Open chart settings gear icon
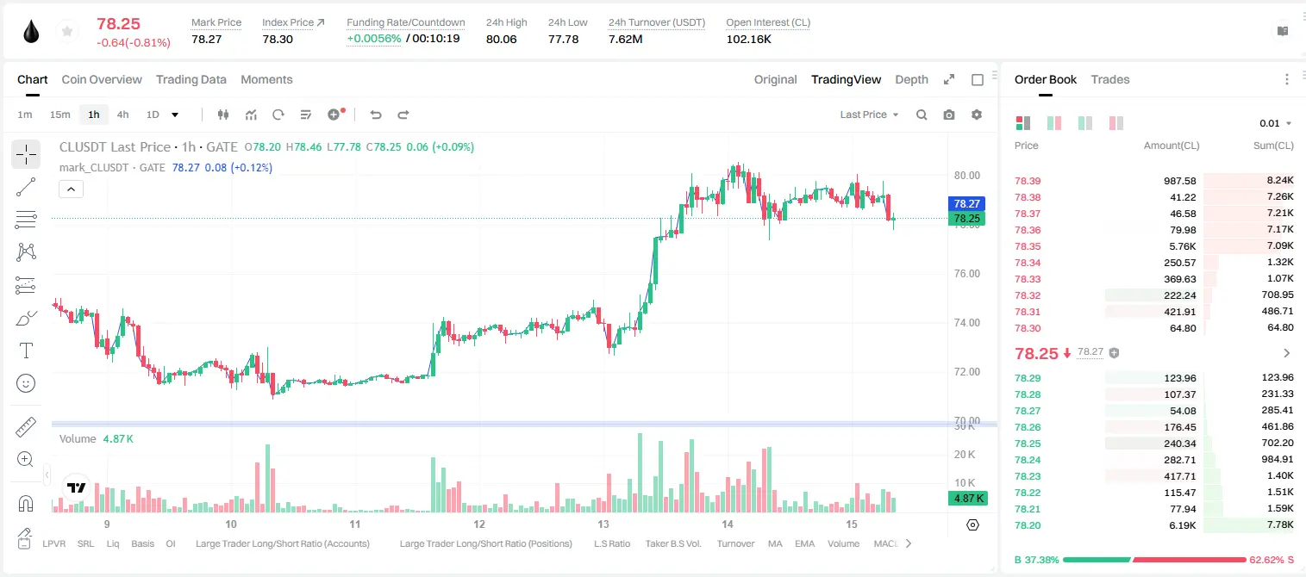The image size is (1306, 577). click(977, 115)
